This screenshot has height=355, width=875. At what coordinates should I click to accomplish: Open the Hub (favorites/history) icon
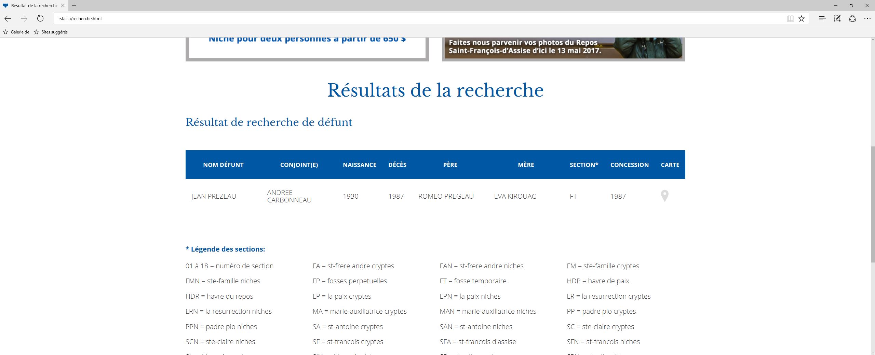click(822, 18)
